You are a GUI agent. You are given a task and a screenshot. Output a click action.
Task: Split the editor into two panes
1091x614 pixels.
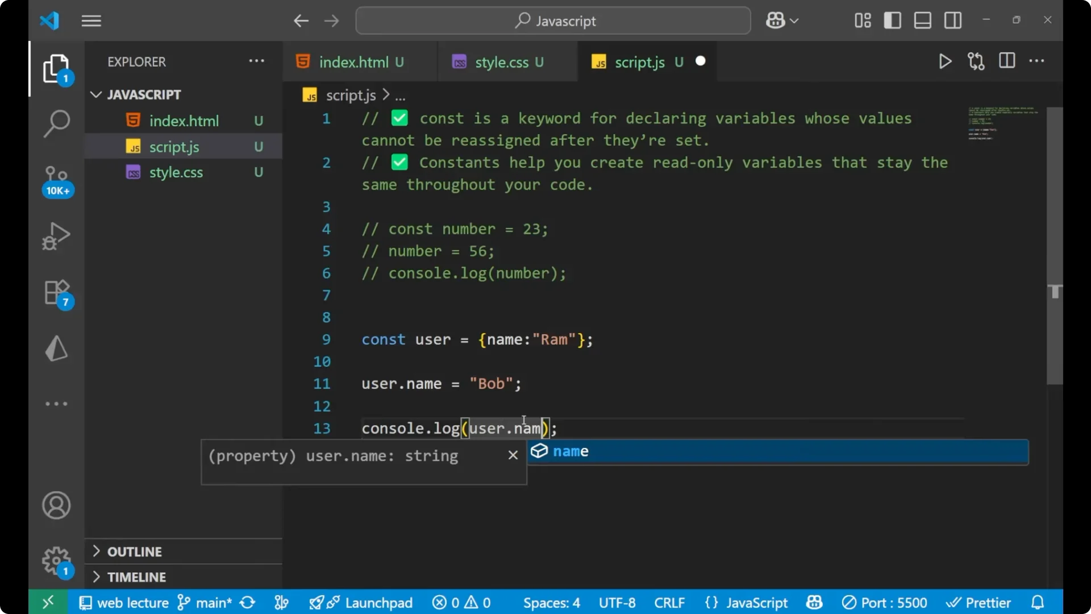point(1007,61)
